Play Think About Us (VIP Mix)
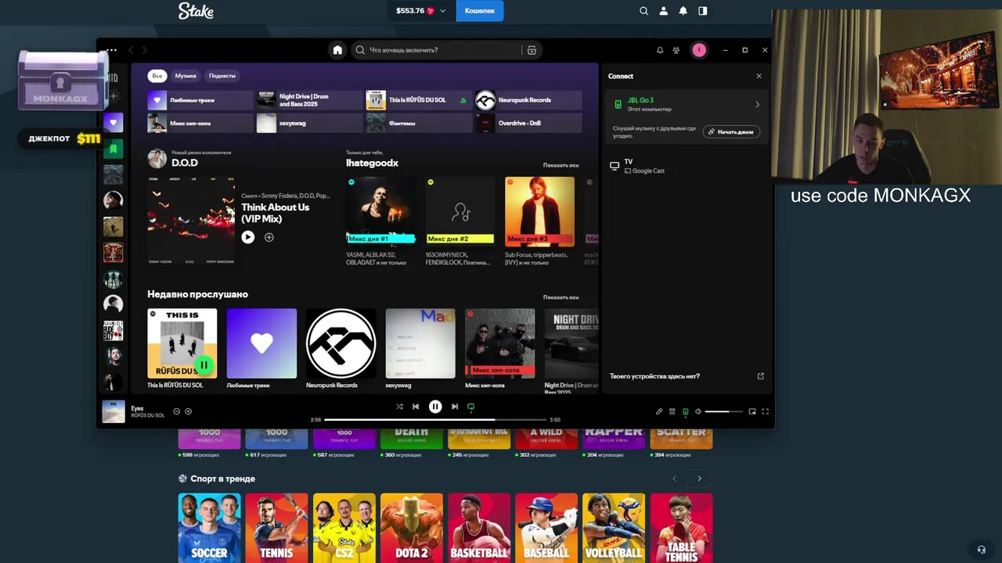The image size is (1002, 563). coord(248,237)
